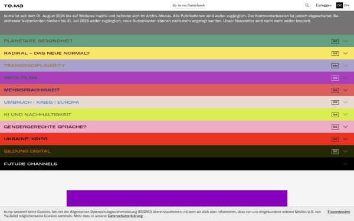Viewport: 354px width, 221px height.
Task: Click DE badge on Gendergerechte Sprache row
Action: click(x=335, y=127)
